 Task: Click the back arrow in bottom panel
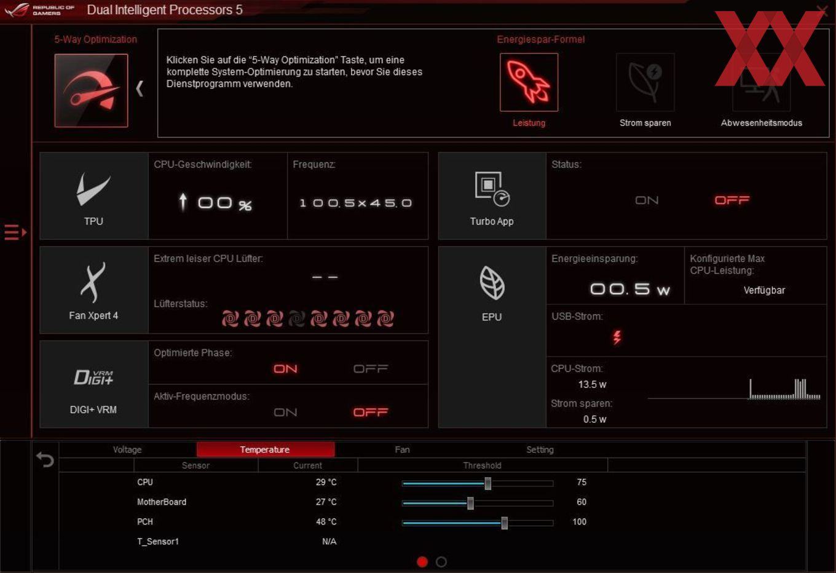(x=45, y=459)
